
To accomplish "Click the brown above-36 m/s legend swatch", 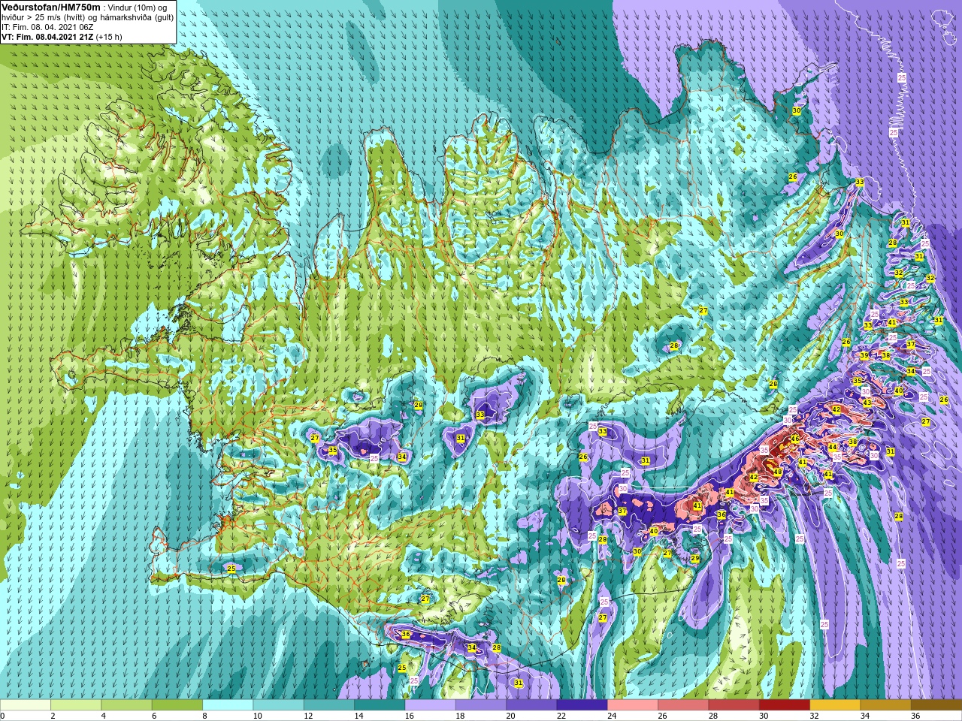I will 936,705.
